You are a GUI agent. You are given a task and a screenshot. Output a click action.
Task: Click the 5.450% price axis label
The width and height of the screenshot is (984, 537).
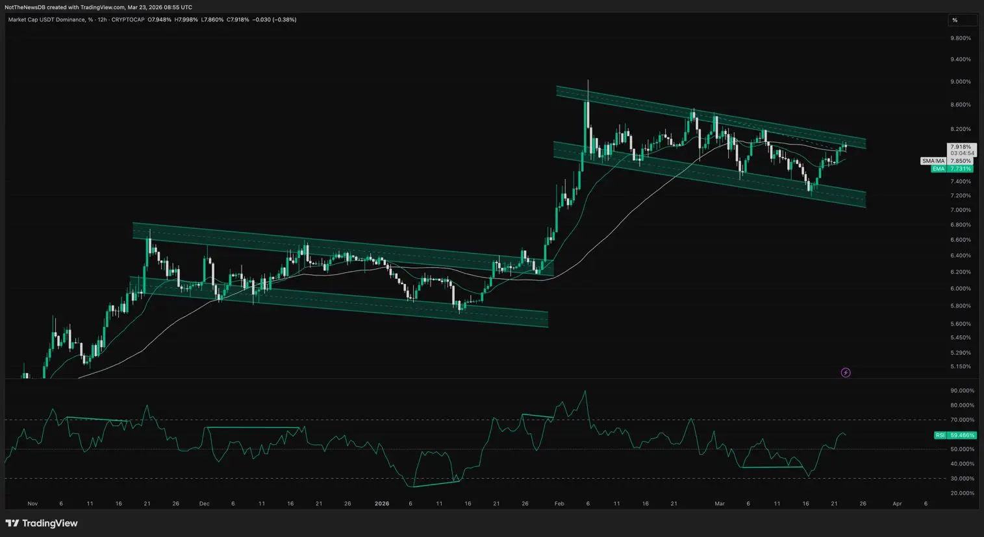[961, 338]
